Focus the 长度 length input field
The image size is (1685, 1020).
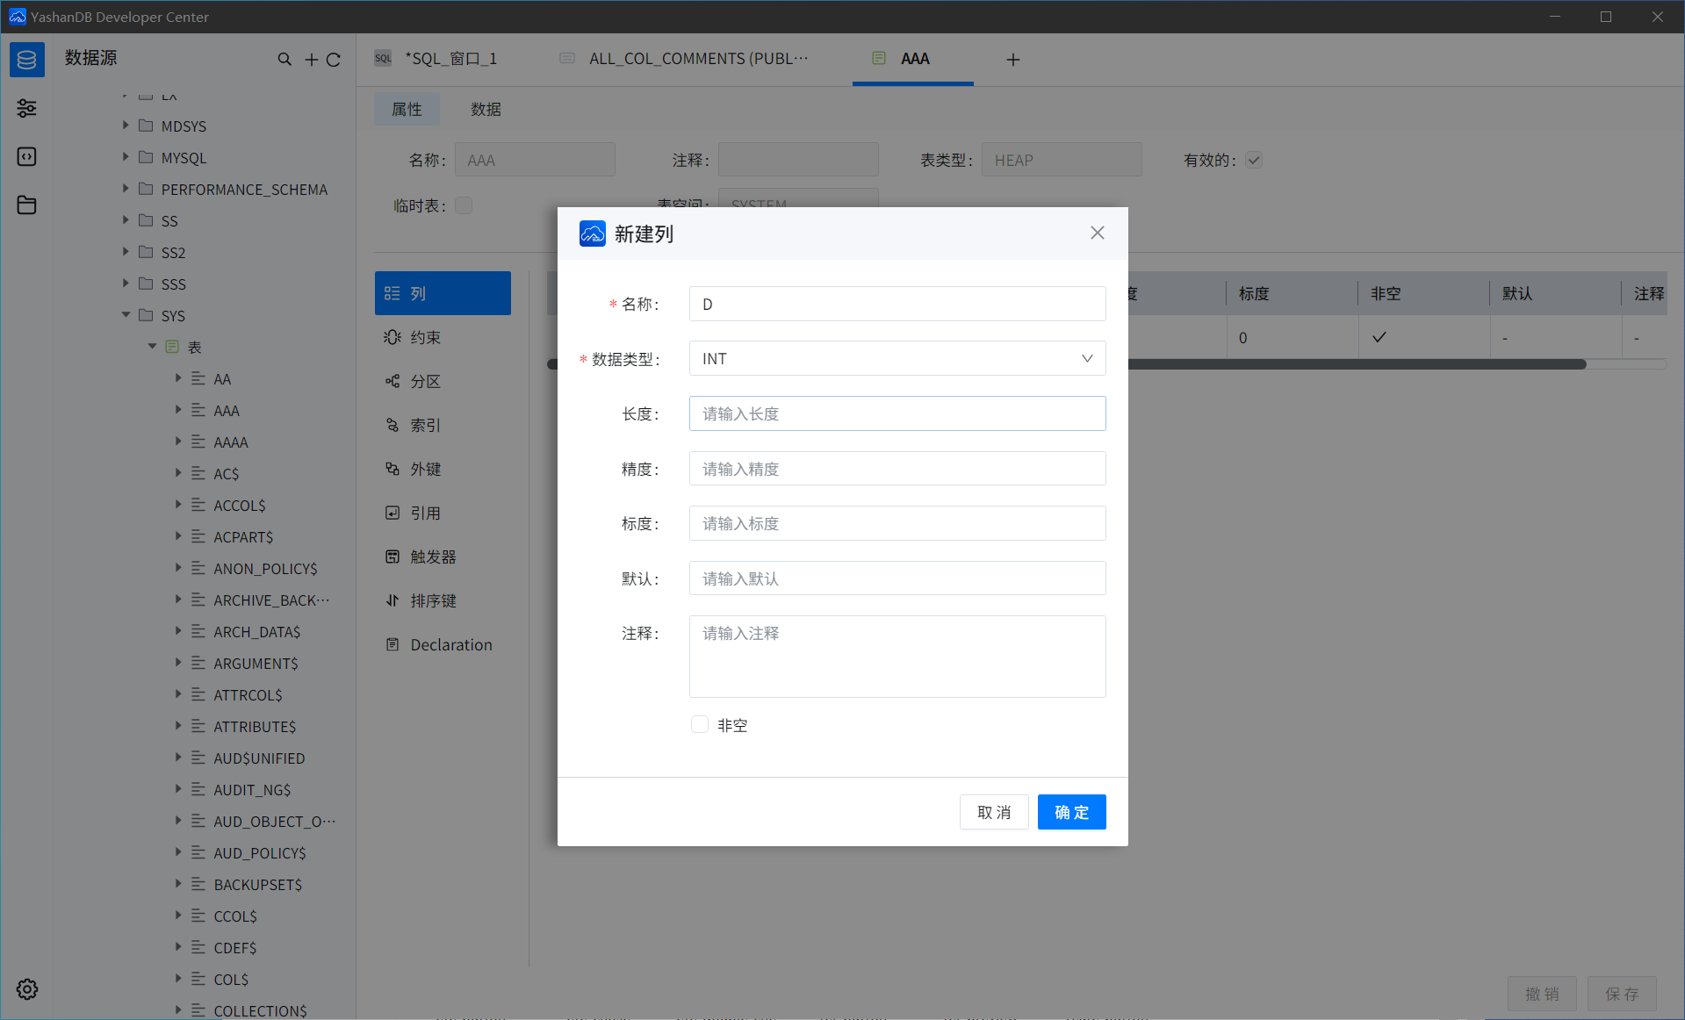[897, 413]
